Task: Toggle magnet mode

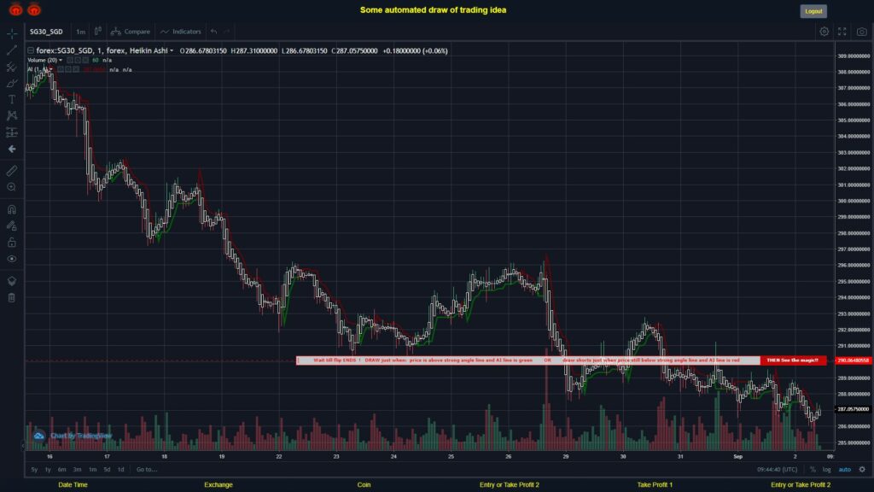Action: coord(12,209)
